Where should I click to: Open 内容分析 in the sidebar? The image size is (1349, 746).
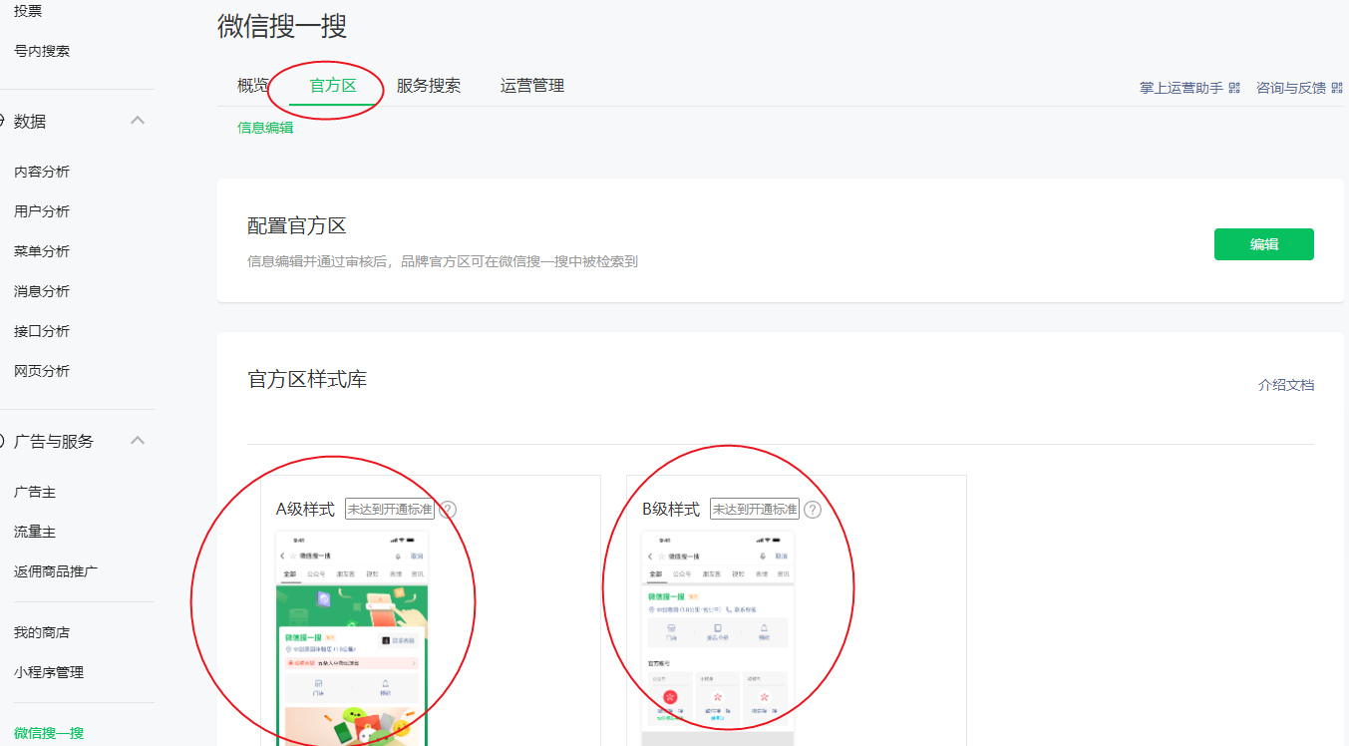click(42, 172)
